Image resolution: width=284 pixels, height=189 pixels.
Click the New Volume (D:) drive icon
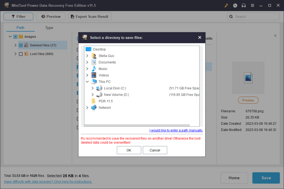[x=99, y=95]
